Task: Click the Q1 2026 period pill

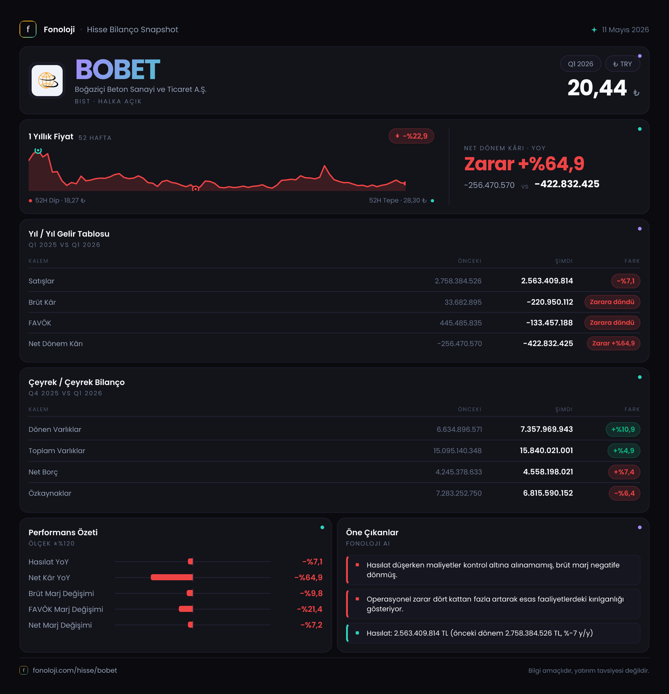Action: (581, 64)
